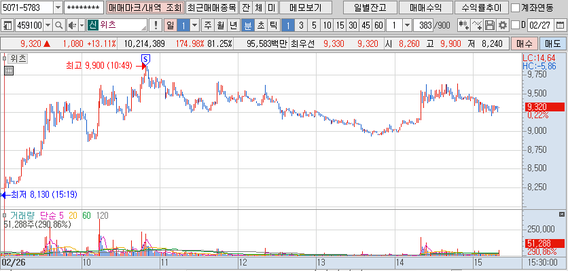Click the 위츠 chart title label
Viewport: 568px width, 271px height.
[x=18, y=58]
